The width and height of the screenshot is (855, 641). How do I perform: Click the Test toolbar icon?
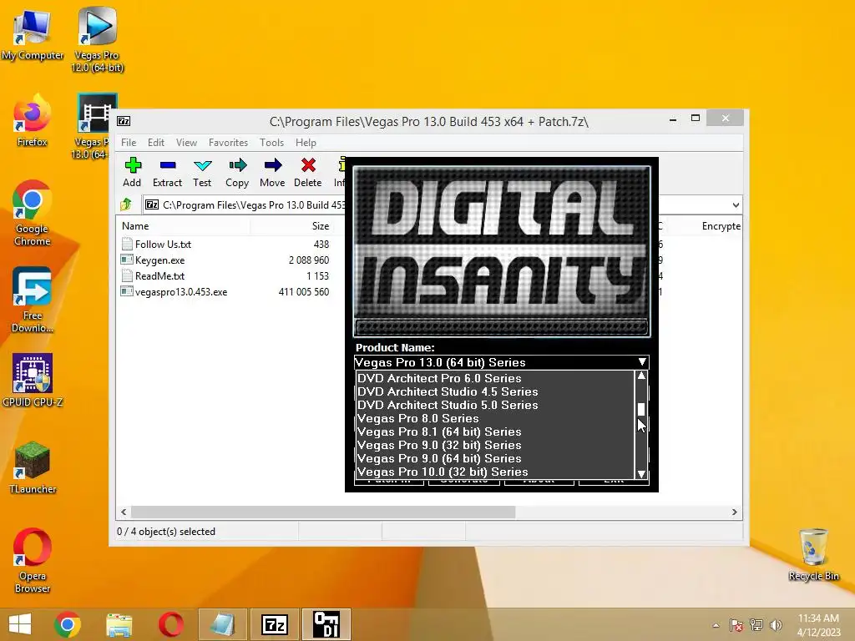point(202,172)
